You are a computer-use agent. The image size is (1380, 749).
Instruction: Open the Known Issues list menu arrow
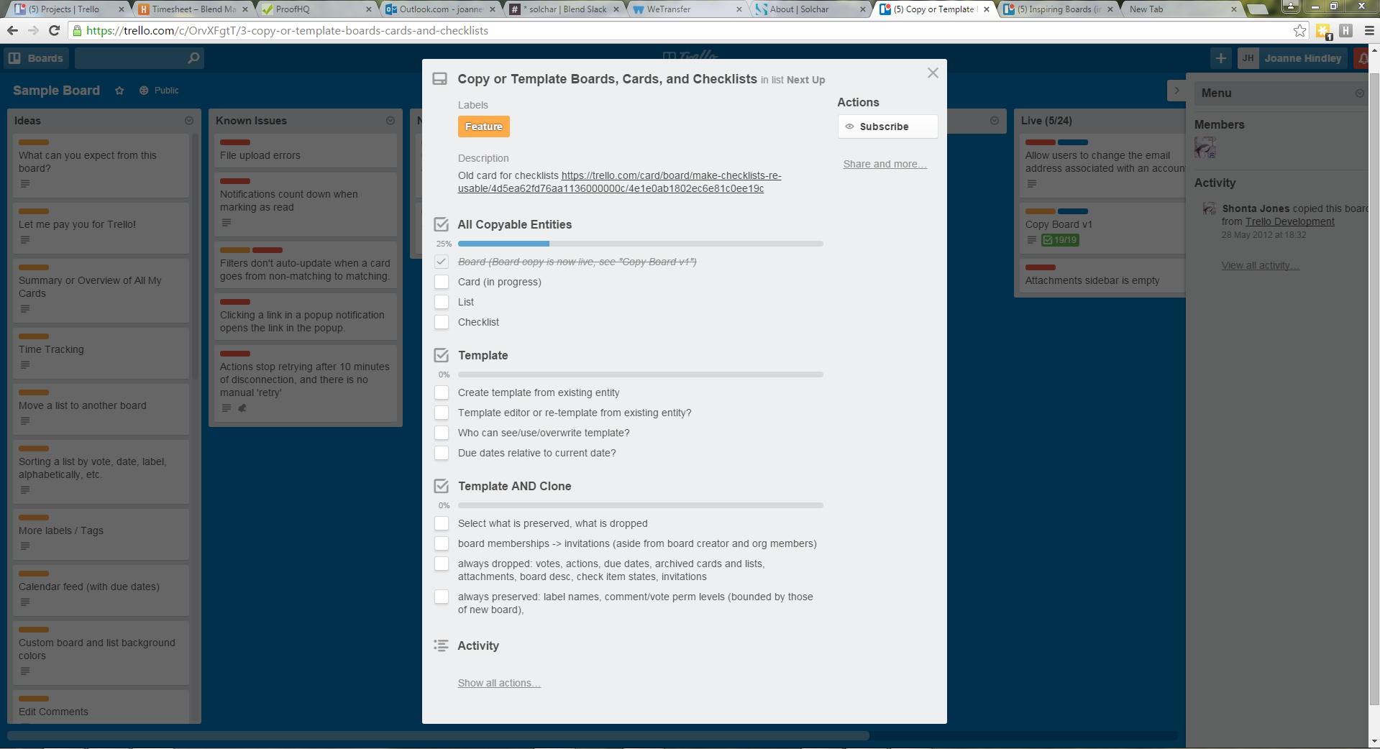390,121
